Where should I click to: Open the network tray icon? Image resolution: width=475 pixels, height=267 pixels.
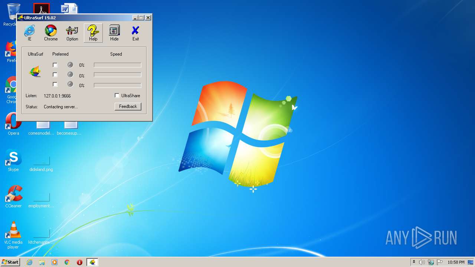pos(431,262)
